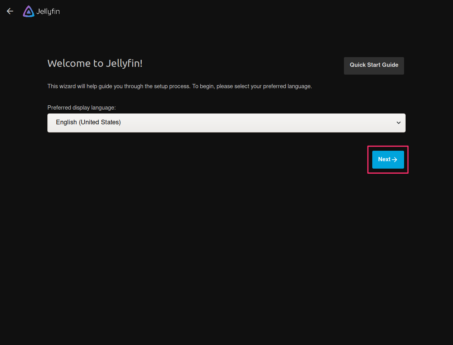Click the purple-blue Jellyfin emblem
Image resolution: width=453 pixels, height=345 pixels.
(x=28, y=11)
